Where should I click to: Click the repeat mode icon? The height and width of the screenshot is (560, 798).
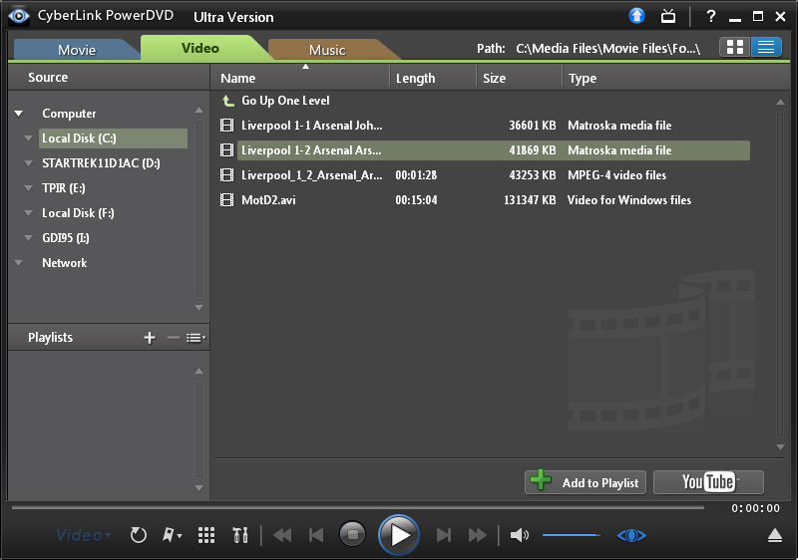139,535
